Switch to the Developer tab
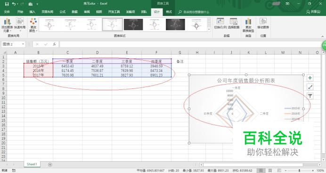Image resolution: width=326 pixels, height=173 pixels. 114,12
